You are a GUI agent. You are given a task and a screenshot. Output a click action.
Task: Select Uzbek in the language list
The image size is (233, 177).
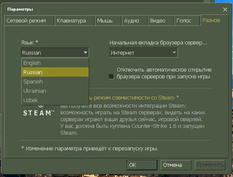[x=55, y=100]
